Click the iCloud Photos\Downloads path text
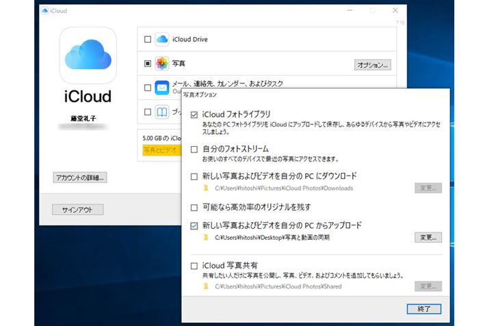The width and height of the screenshot is (489, 326). (x=284, y=188)
